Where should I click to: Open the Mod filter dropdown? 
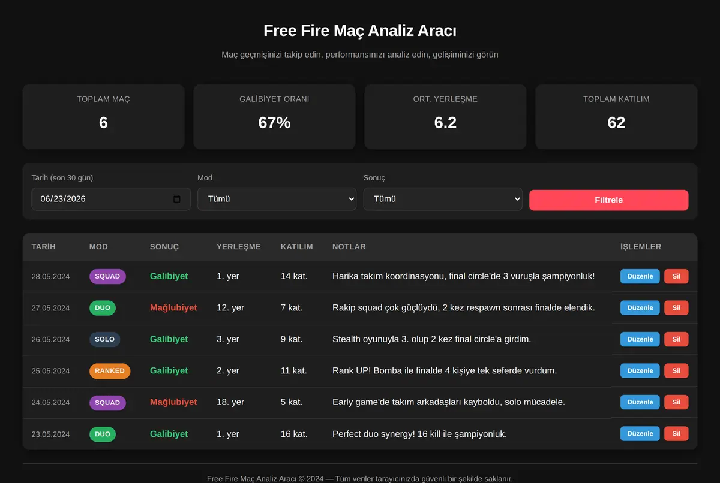tap(277, 199)
